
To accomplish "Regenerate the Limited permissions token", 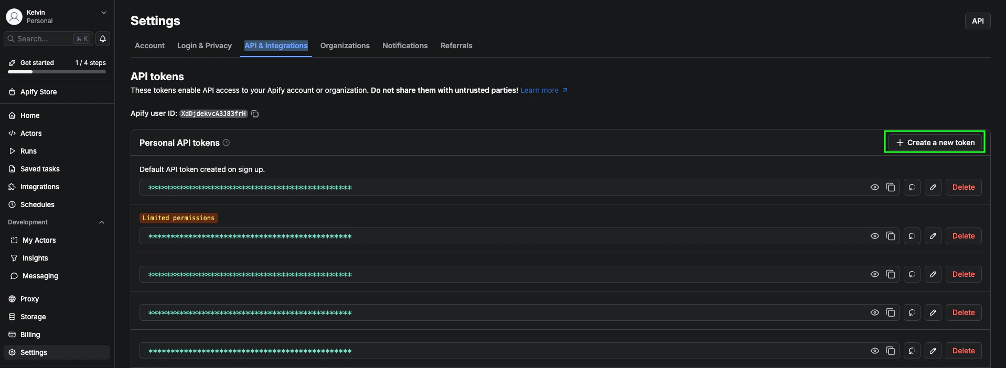I will coord(912,236).
